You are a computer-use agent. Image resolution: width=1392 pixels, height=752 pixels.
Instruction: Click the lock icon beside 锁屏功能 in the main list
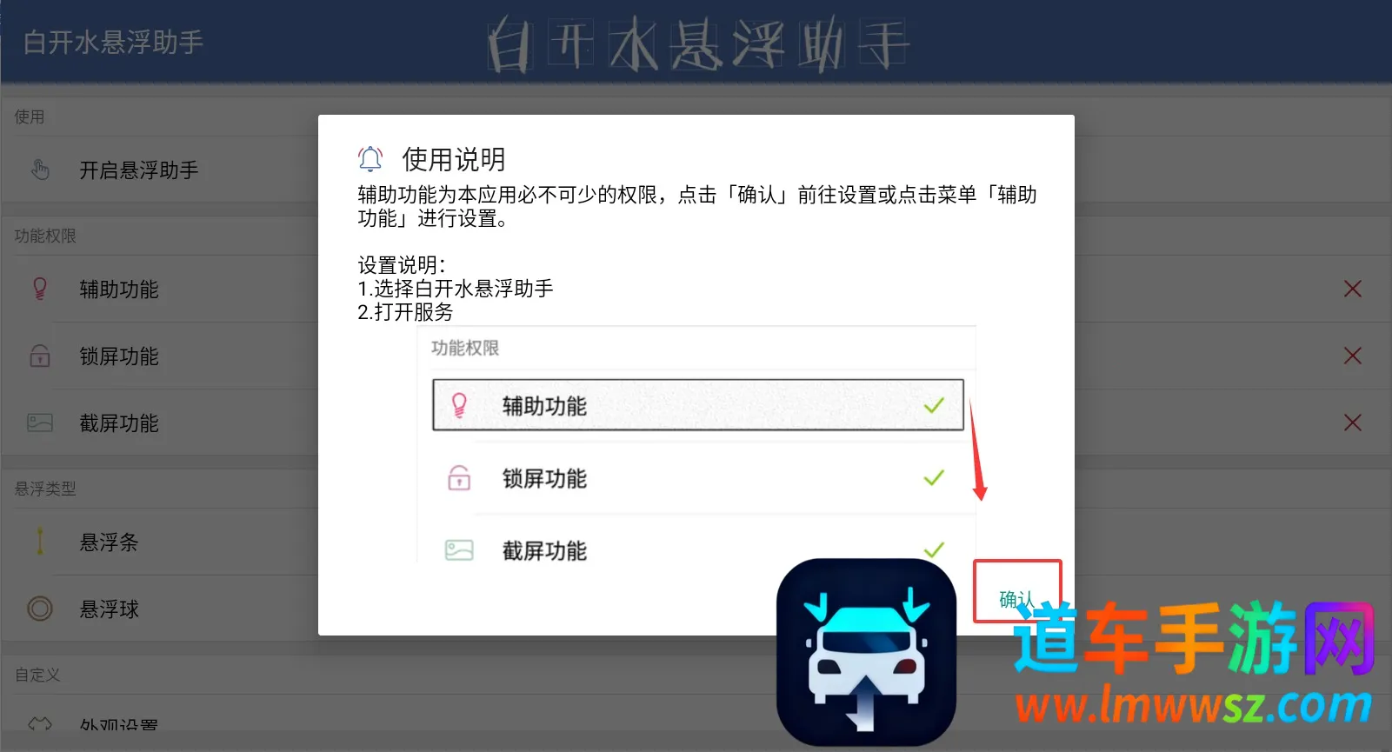tap(40, 356)
